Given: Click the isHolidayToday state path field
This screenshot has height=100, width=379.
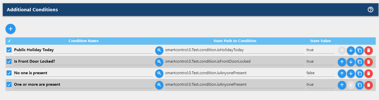Looking at the screenshot, I should 235,50.
